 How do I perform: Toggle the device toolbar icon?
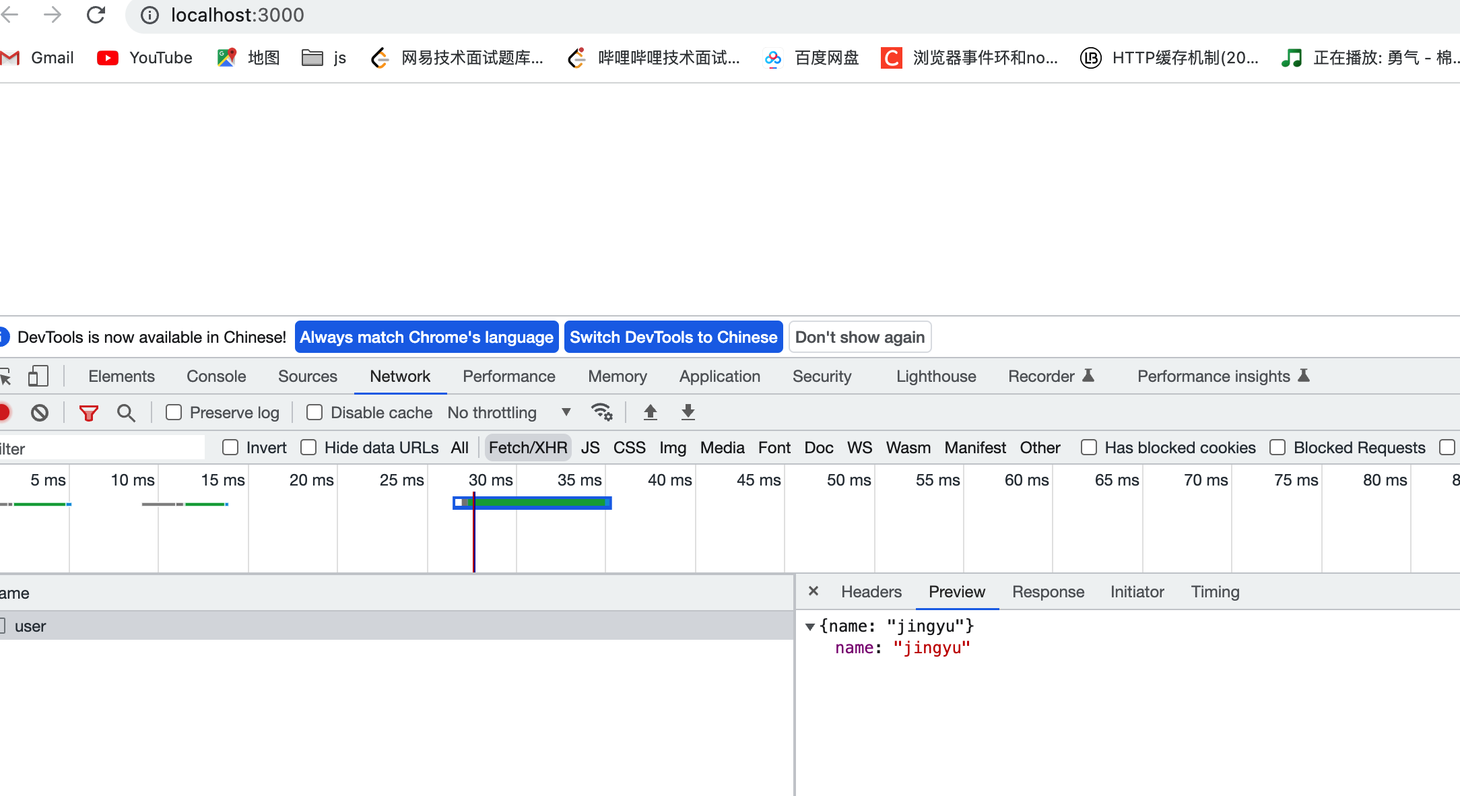click(38, 376)
